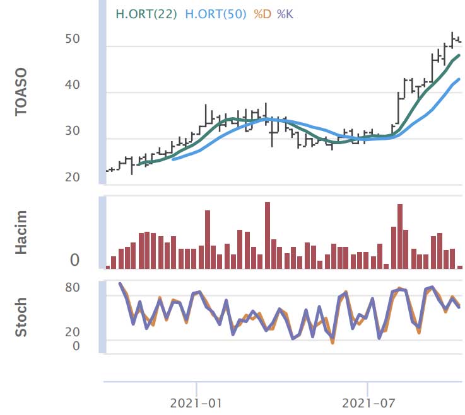Click the end of the blue H.ORT(50) line
Viewport: 465px width, 415px height.
point(459,79)
